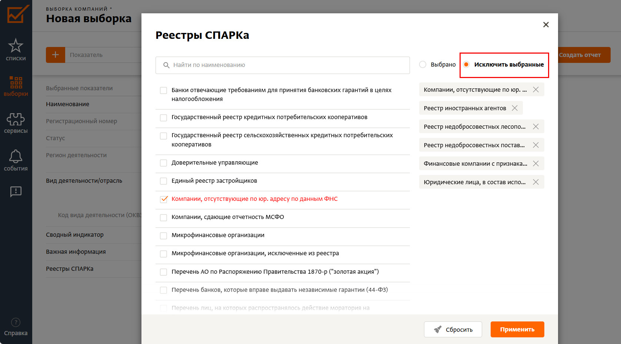Select 'Реестры СПАРКа' in indicators list
This screenshot has width=621, height=344.
click(70, 269)
